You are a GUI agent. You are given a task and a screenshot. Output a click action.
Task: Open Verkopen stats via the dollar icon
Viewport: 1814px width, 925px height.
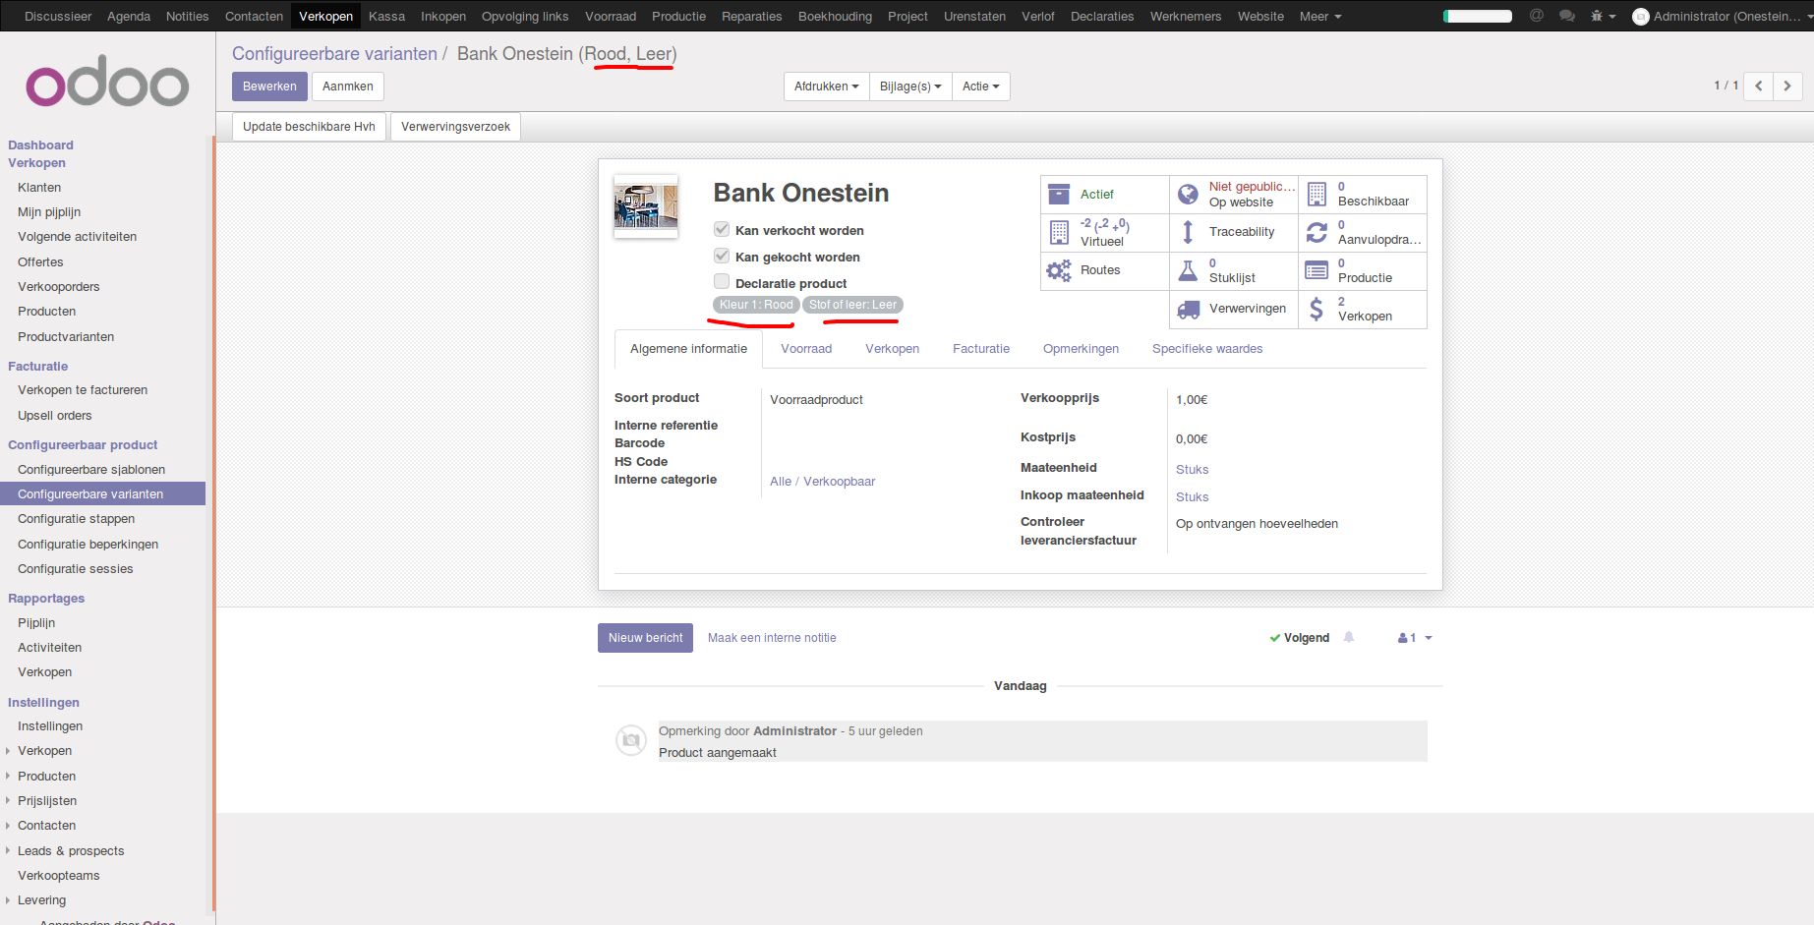click(1317, 309)
